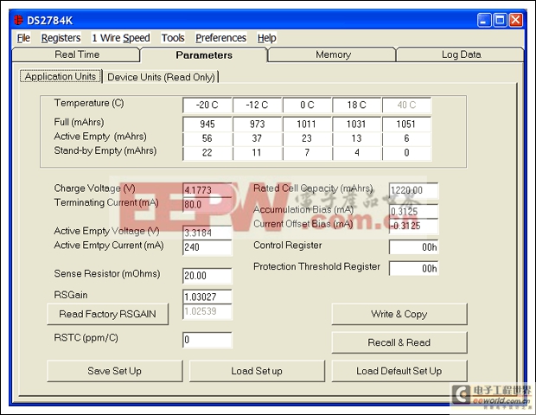Select the -20 C temperature field
The height and width of the screenshot is (415, 536).
207,105
